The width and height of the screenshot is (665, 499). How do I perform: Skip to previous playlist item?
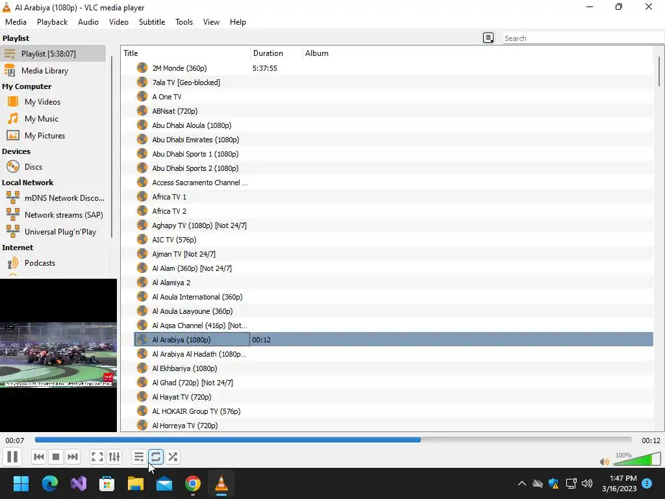(x=38, y=457)
